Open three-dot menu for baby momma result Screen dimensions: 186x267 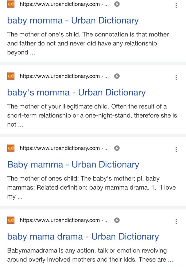coord(176,6)
